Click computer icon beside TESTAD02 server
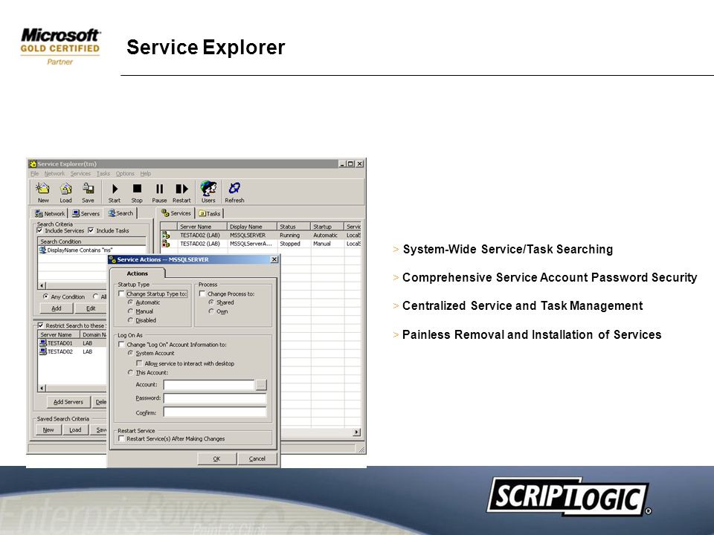The width and height of the screenshot is (714, 535). pos(43,351)
